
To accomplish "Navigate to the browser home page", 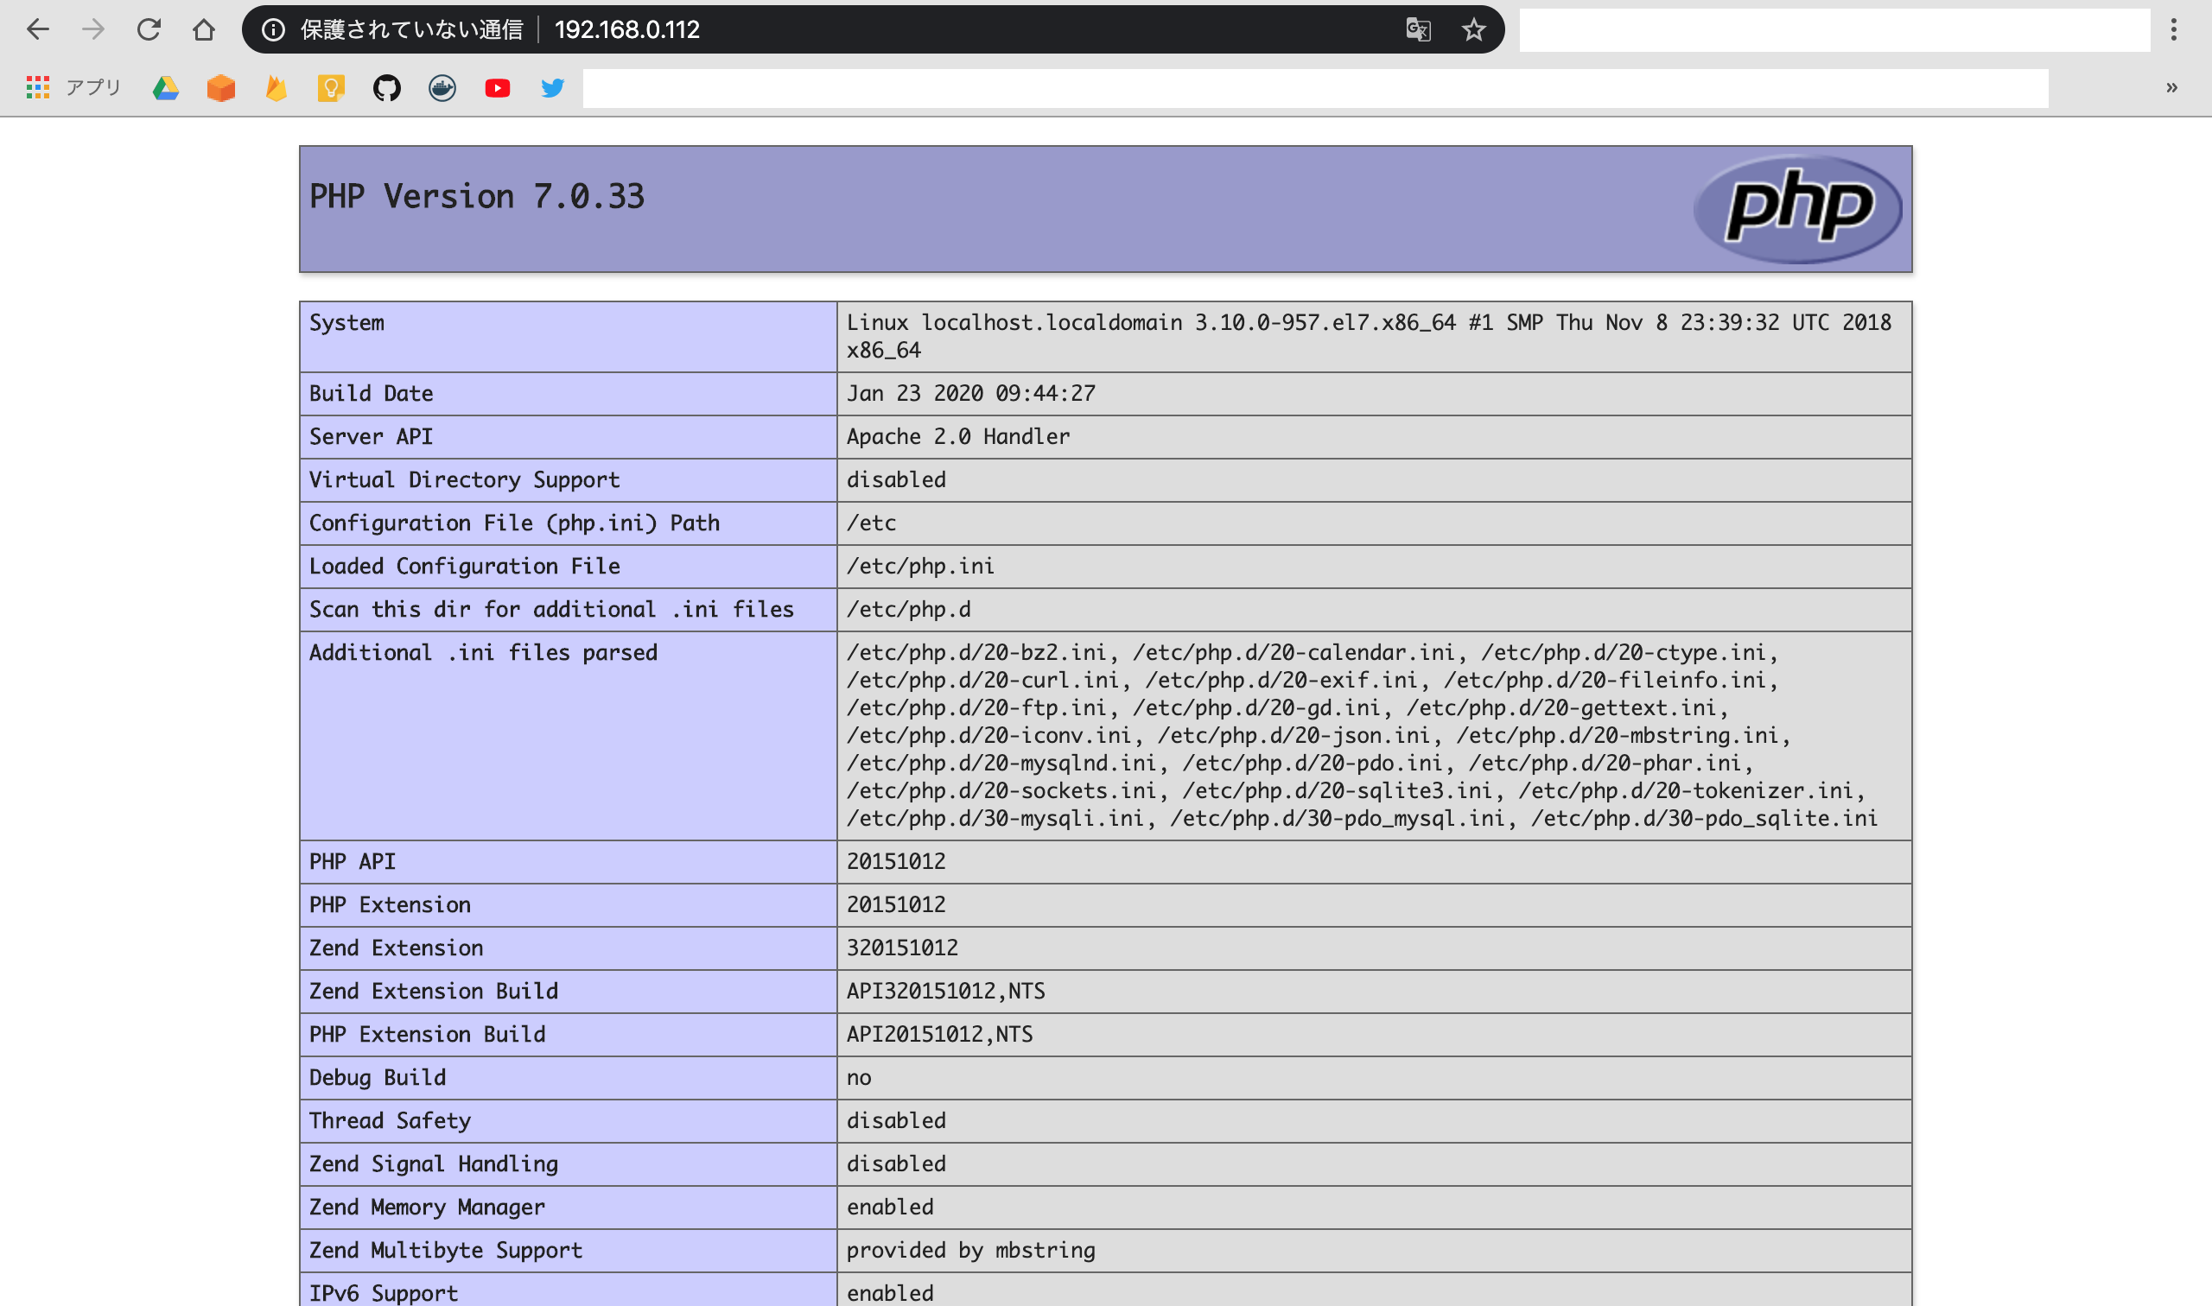I will click(205, 29).
